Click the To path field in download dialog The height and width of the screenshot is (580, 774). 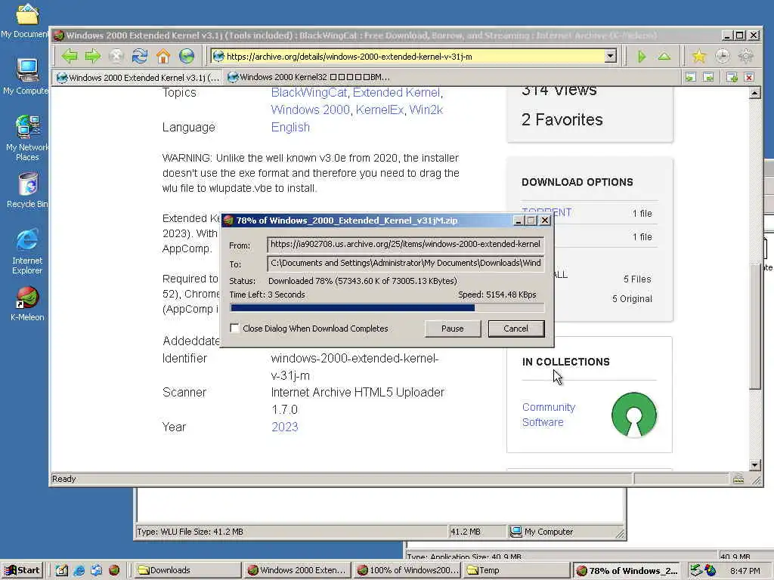point(405,264)
